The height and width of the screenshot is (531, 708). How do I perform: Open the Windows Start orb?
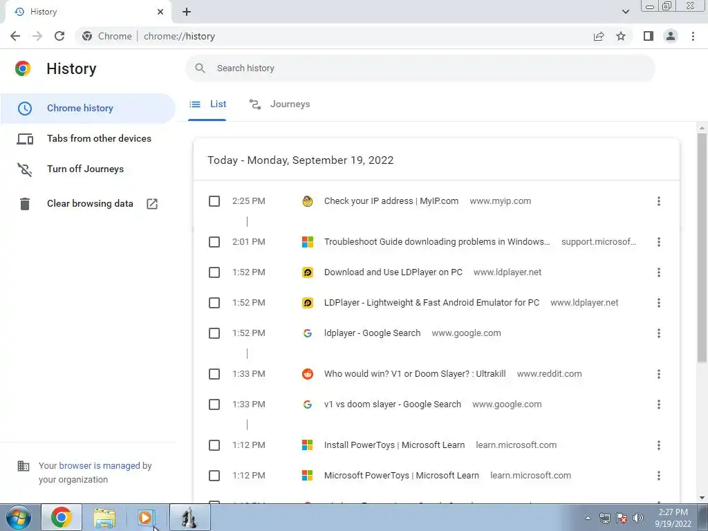pyautogui.click(x=19, y=517)
